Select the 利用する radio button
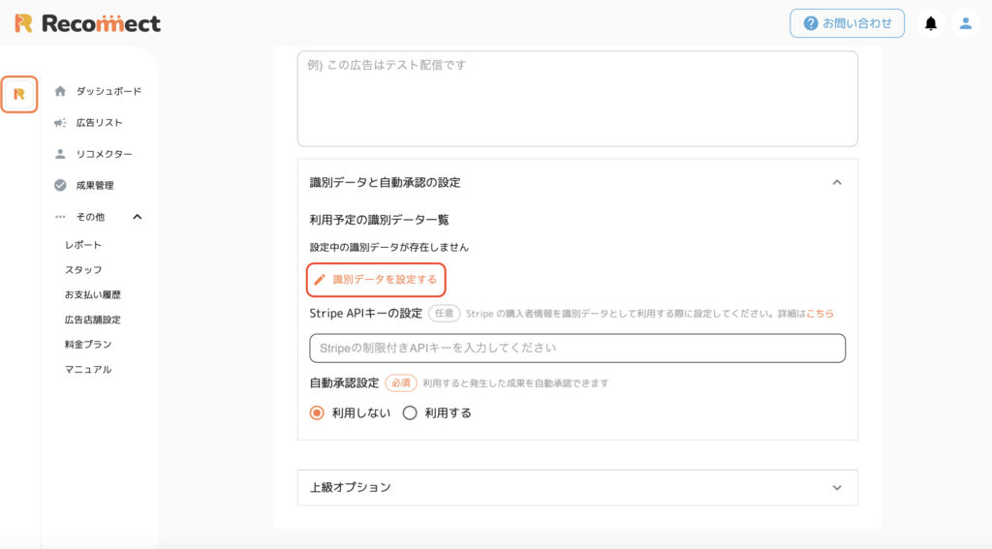 pyautogui.click(x=410, y=413)
